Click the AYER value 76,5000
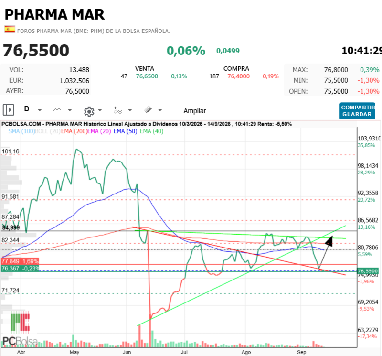 point(77,91)
